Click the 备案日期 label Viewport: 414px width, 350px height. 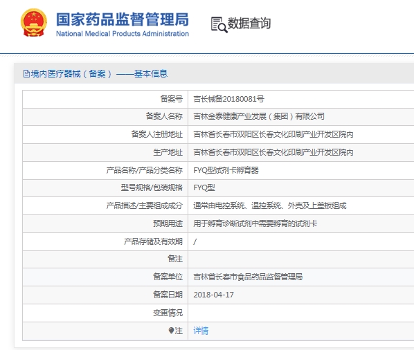(168, 295)
